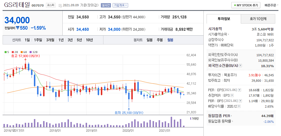Click the 목표주가 value 46,545
The image size is (281, 136).
pos(269,75)
